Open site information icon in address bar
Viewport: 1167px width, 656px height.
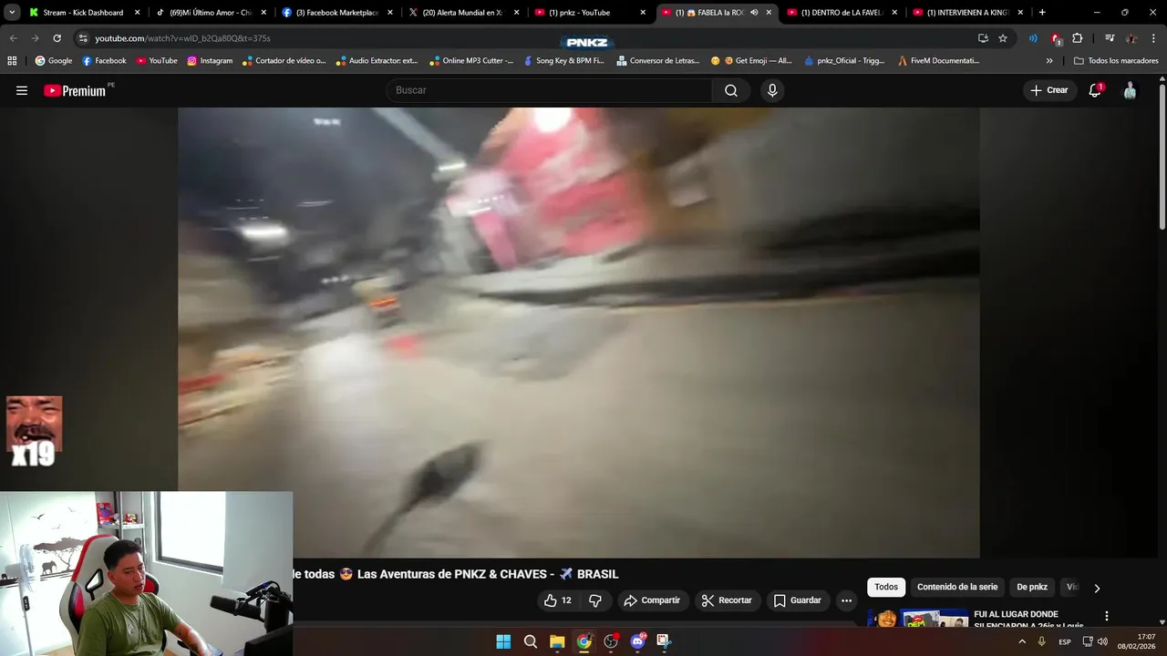pyautogui.click(x=83, y=38)
